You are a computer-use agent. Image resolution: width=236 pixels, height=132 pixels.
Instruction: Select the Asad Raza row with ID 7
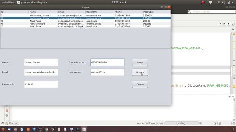pos(86,26)
